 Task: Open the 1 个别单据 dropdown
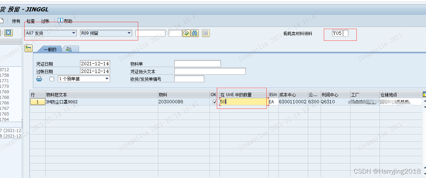pyautogui.click(x=84, y=79)
